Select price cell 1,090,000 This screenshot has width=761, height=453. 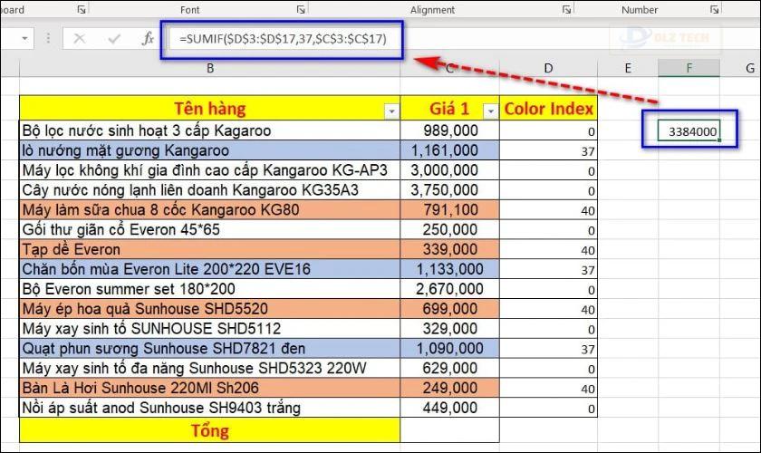pos(450,349)
